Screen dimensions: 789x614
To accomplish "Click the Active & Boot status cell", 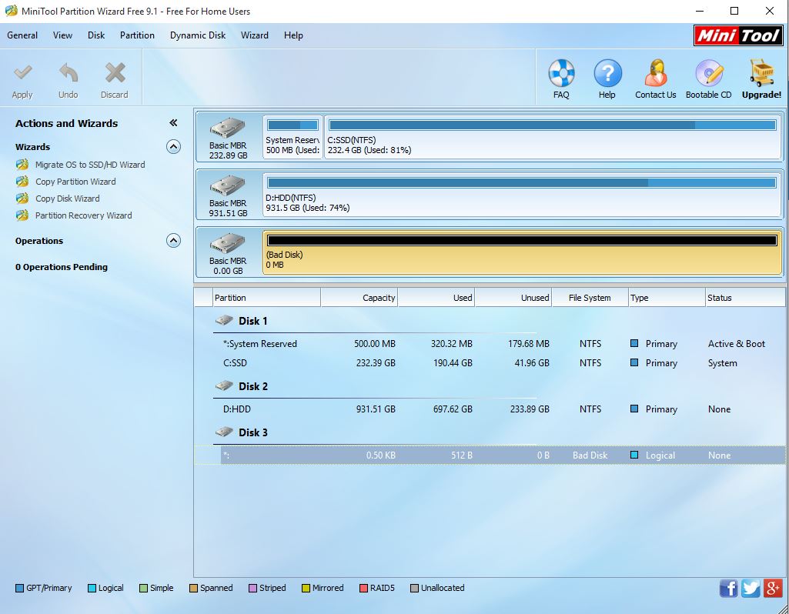I will (x=736, y=344).
